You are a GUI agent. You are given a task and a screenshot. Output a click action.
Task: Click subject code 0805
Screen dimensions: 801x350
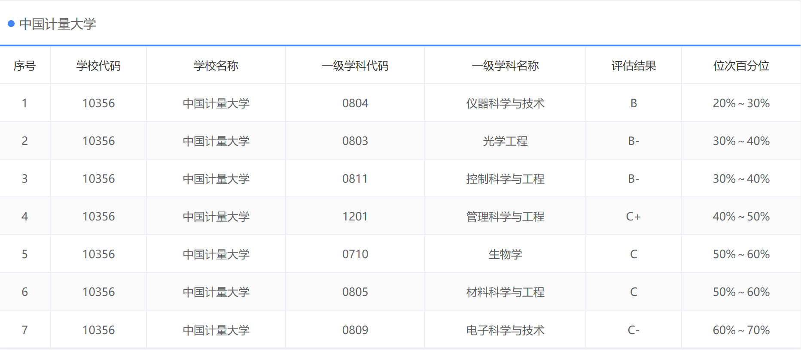pos(355,292)
